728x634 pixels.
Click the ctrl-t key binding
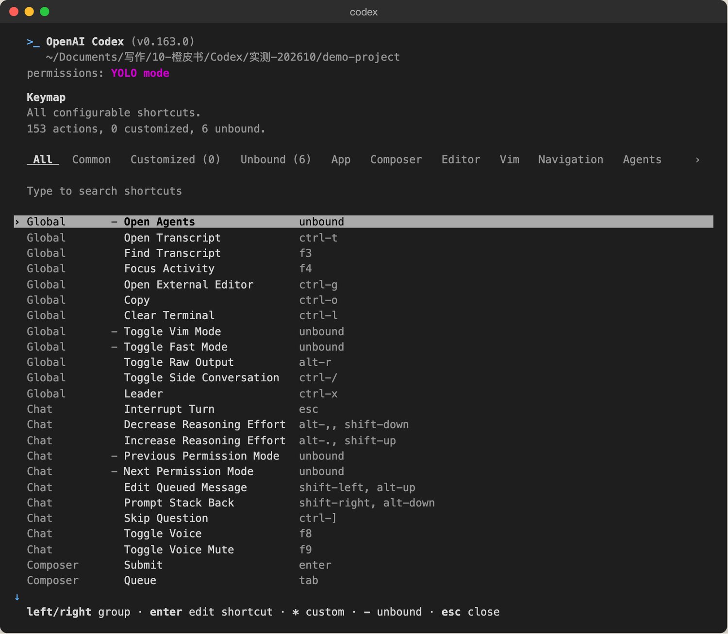[318, 238]
